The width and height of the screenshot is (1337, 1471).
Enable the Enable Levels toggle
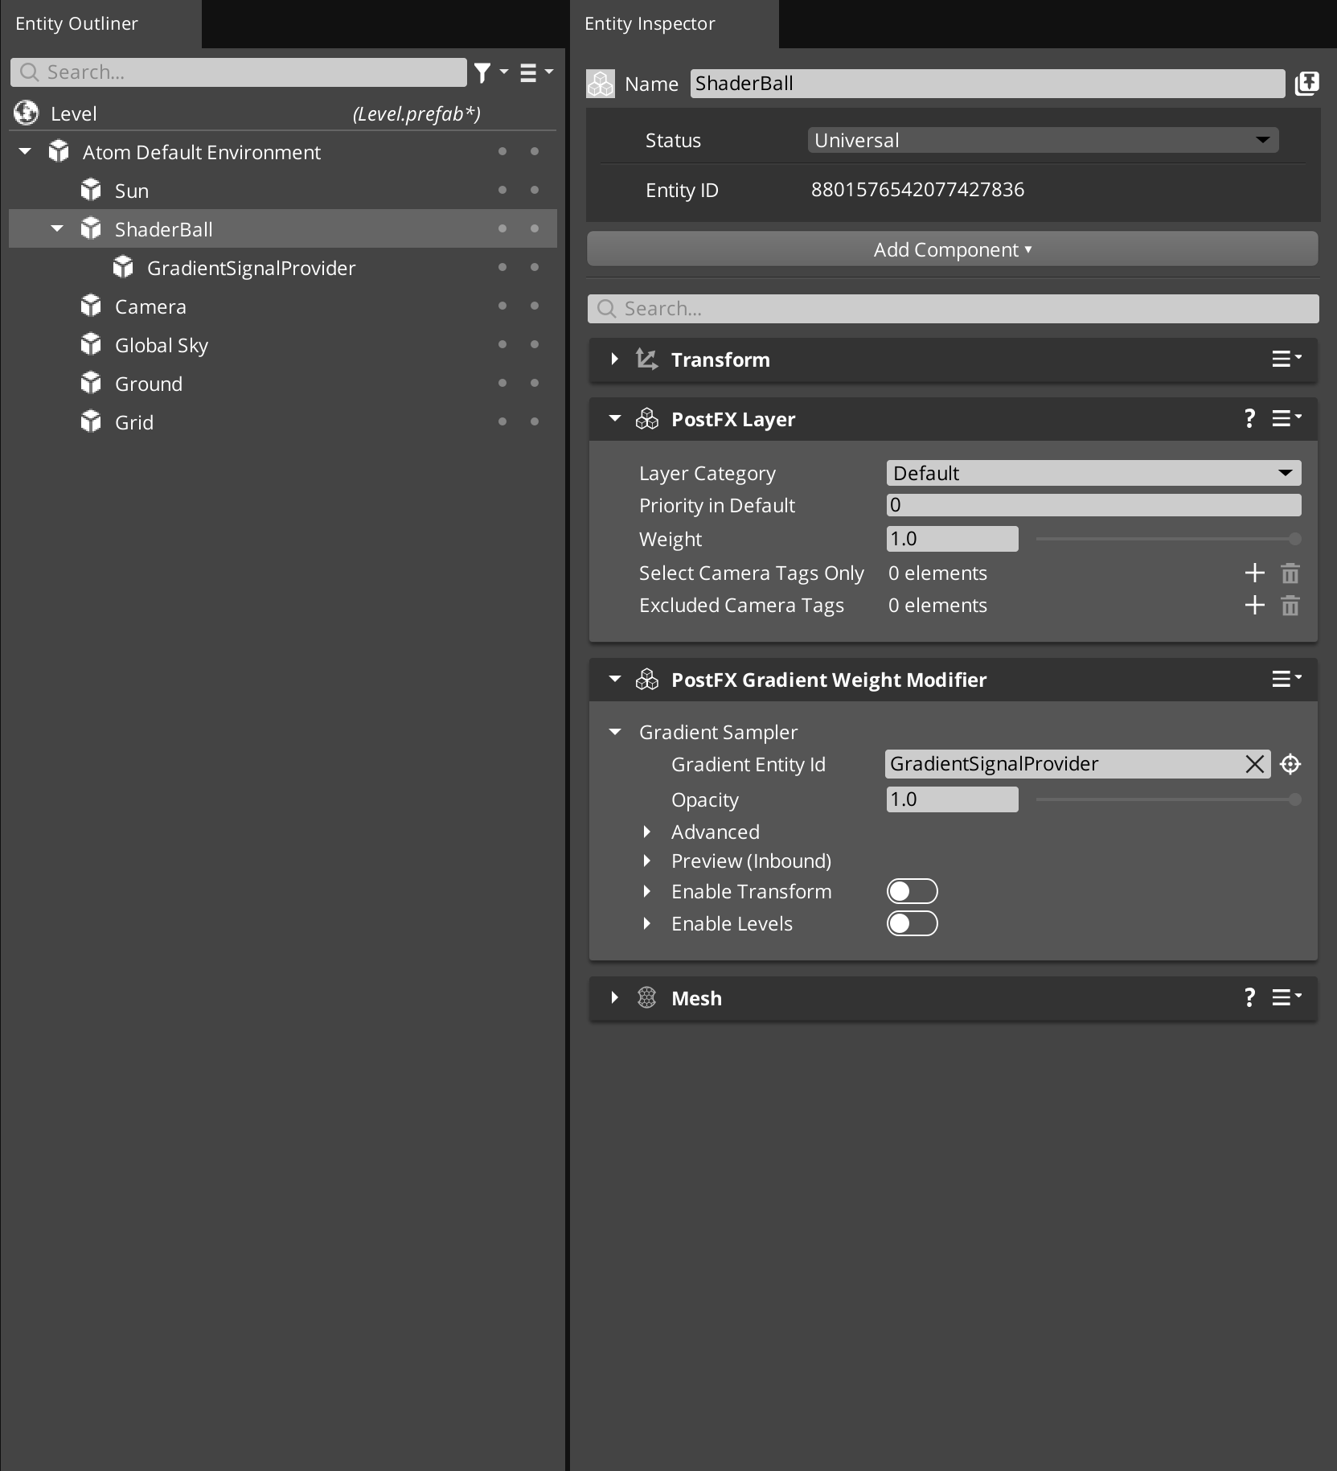913,922
